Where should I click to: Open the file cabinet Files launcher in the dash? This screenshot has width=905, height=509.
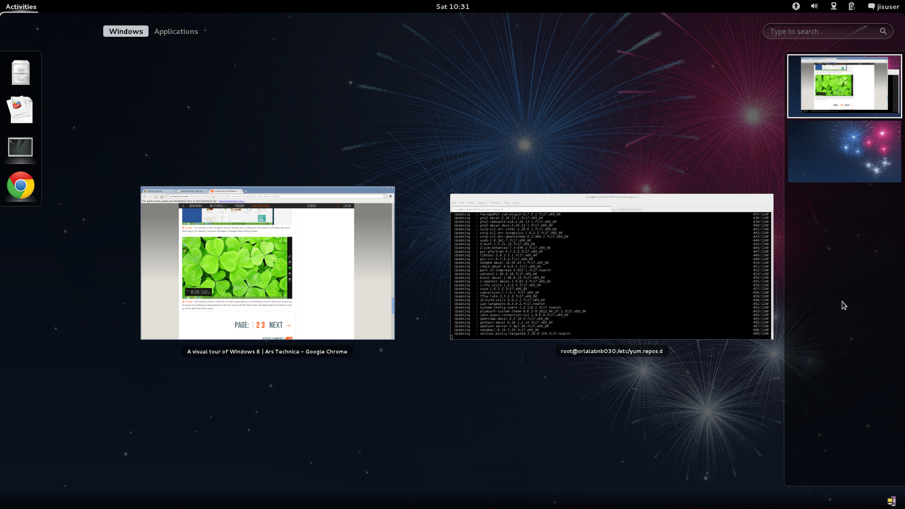click(x=21, y=72)
